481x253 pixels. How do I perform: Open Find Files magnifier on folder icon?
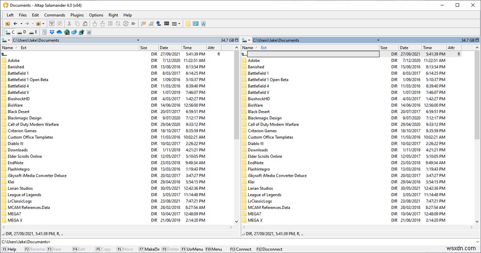point(143,23)
